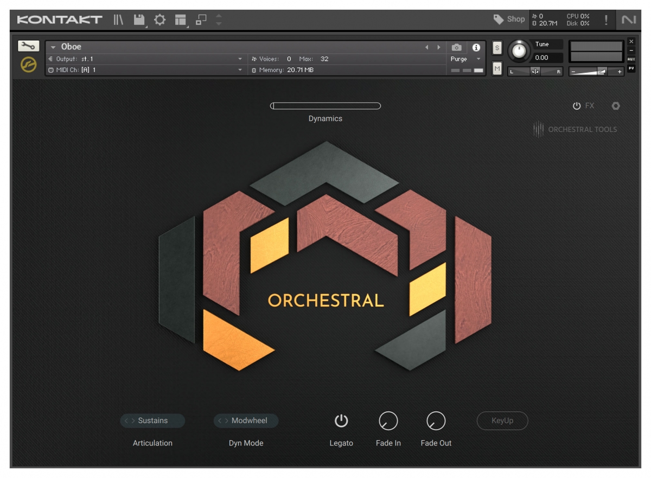Click the Dyn Mode label
Screen dimensions: 651x478
pos(246,443)
